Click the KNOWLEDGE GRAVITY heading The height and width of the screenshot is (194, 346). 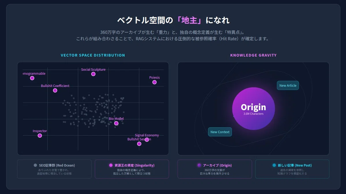[x=253, y=55]
